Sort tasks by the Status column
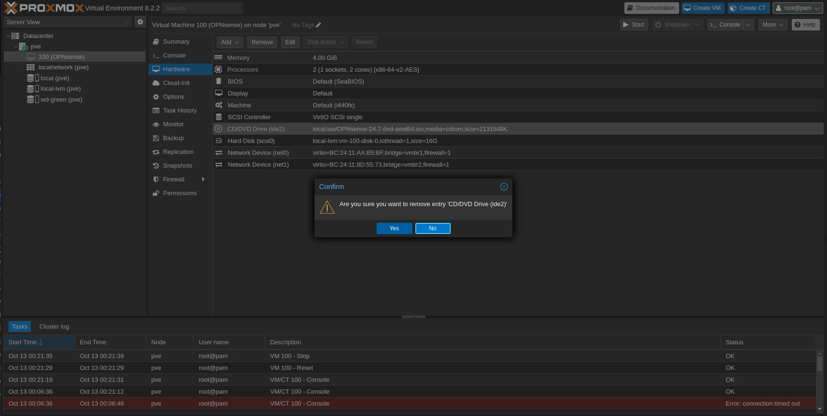 [x=768, y=342]
